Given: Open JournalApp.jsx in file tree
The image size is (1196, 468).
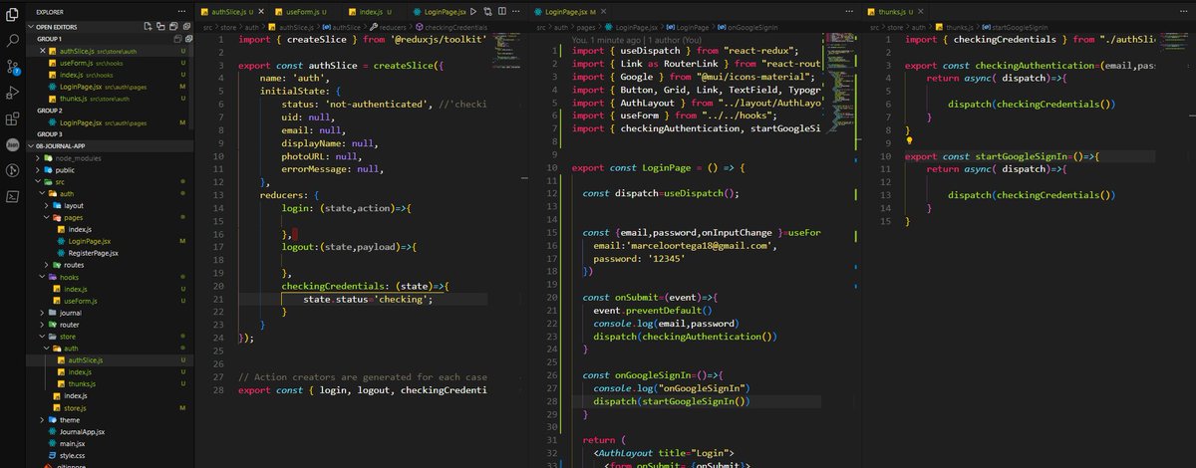Looking at the screenshot, I should click(x=82, y=432).
